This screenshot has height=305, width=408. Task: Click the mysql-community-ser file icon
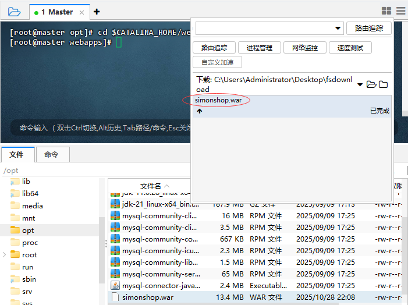[x=115, y=274]
